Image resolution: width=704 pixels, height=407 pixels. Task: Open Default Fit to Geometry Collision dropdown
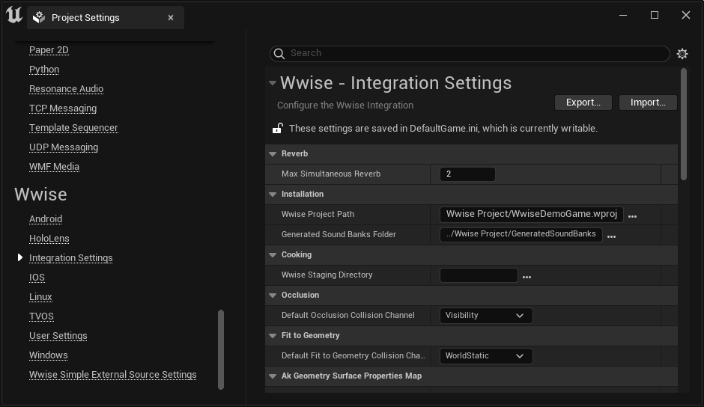485,356
